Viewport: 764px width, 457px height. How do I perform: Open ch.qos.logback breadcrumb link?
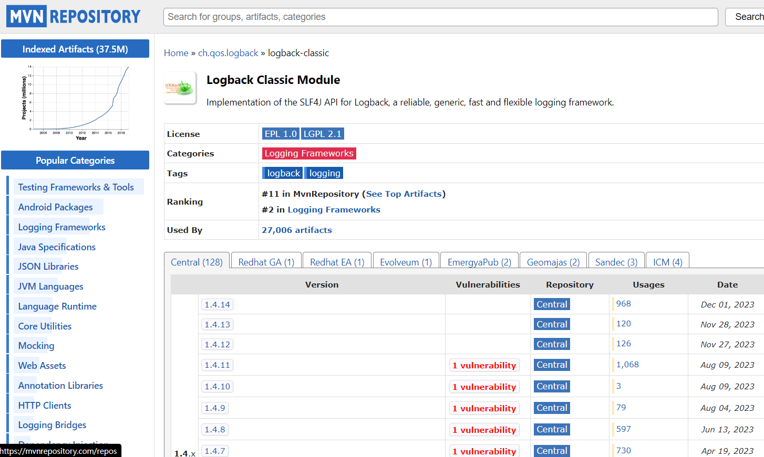[228, 53]
